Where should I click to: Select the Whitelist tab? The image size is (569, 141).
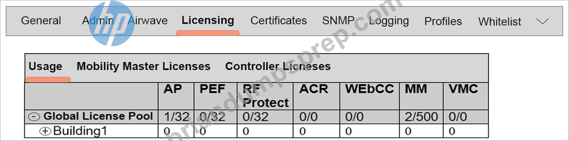tap(500, 22)
